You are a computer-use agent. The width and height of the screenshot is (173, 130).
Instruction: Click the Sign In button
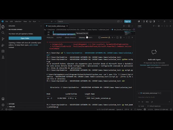click(128, 21)
